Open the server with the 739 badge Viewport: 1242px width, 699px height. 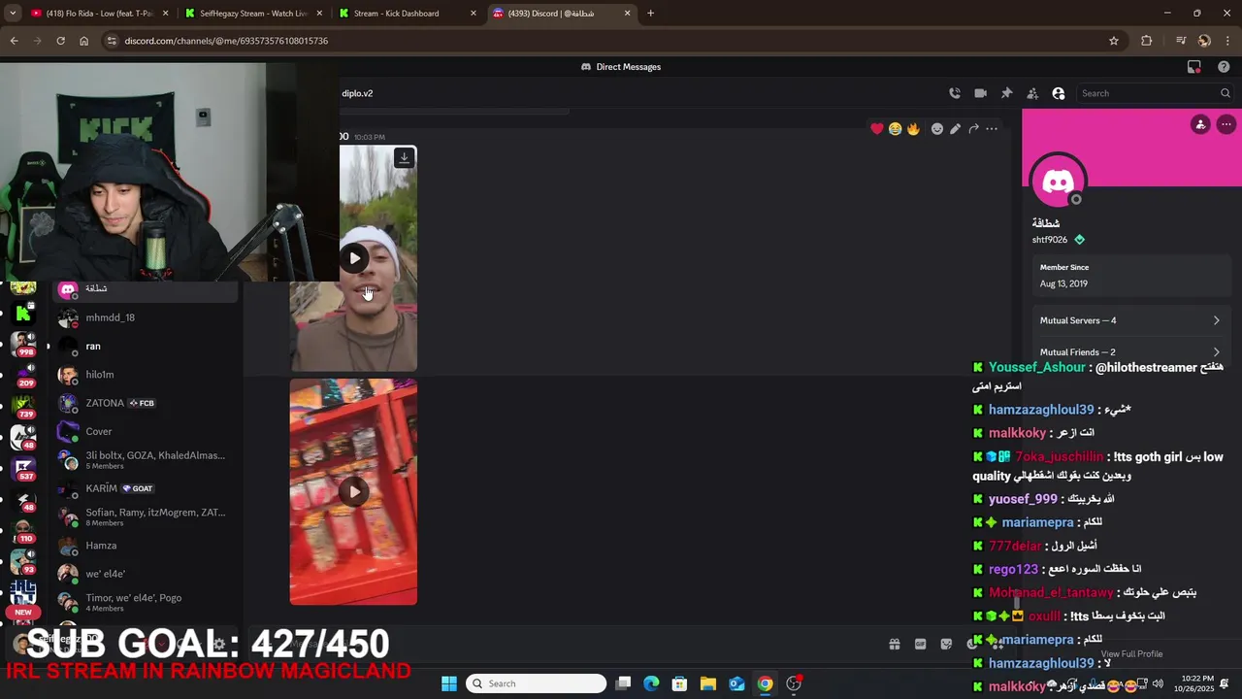coord(23,405)
